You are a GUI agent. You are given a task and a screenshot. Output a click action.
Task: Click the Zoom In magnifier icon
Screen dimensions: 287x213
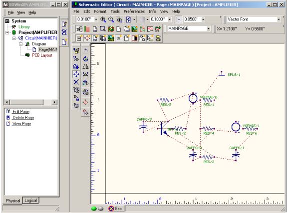coord(103,19)
